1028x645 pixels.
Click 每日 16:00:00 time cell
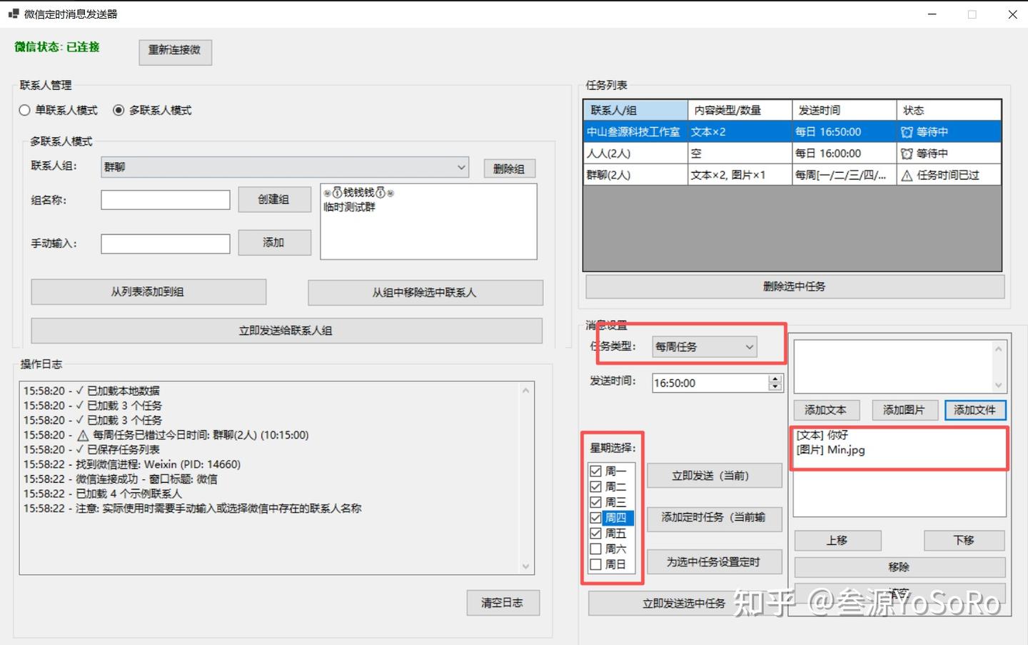coord(845,154)
